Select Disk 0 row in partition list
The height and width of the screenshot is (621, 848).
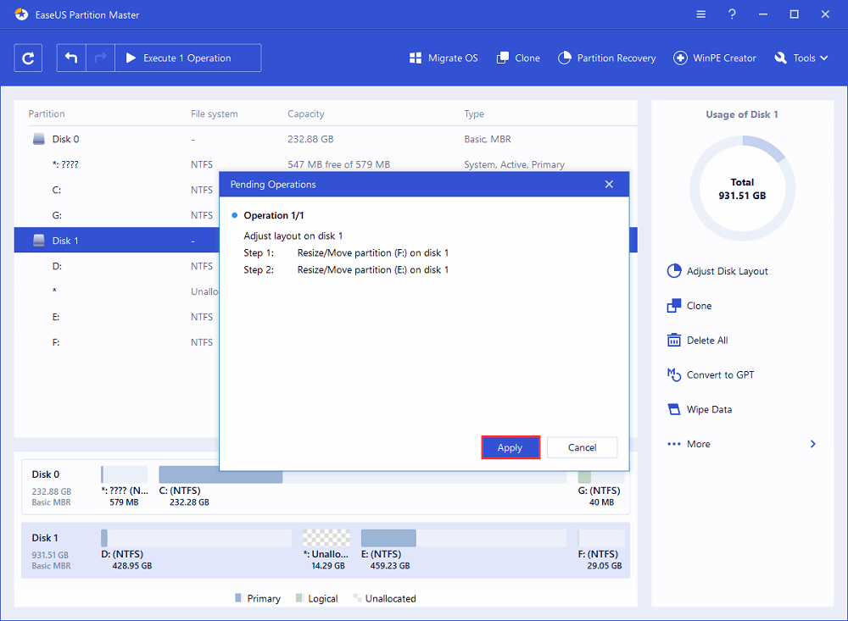coord(66,139)
